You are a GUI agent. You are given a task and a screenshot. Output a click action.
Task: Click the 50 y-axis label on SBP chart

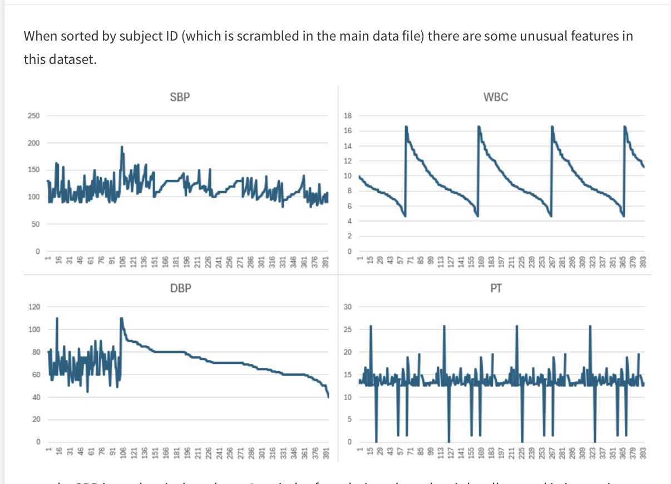click(36, 224)
